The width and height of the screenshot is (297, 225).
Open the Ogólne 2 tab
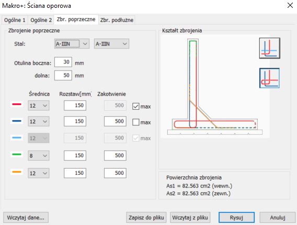click(x=41, y=20)
